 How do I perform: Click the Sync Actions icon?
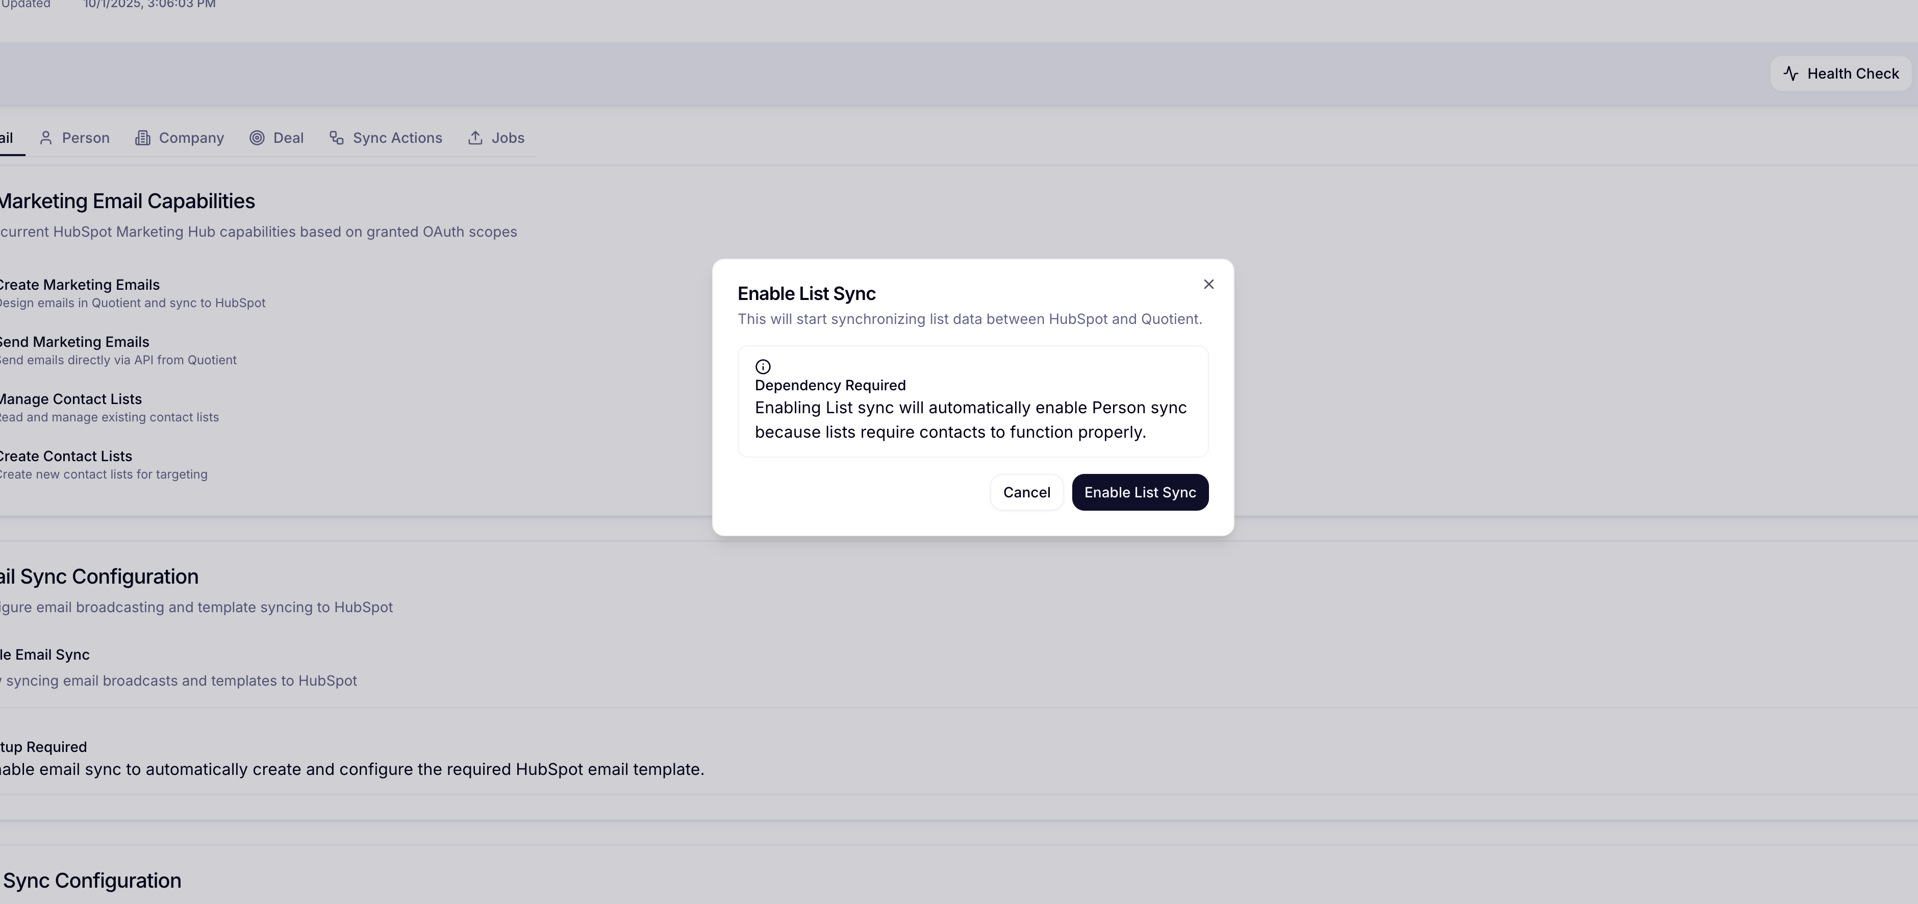pos(337,138)
